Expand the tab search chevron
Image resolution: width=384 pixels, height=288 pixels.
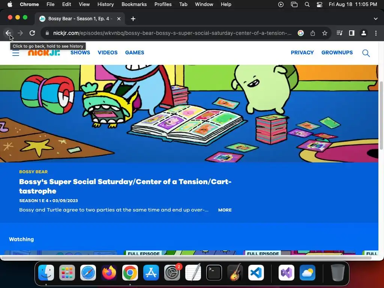point(376,19)
